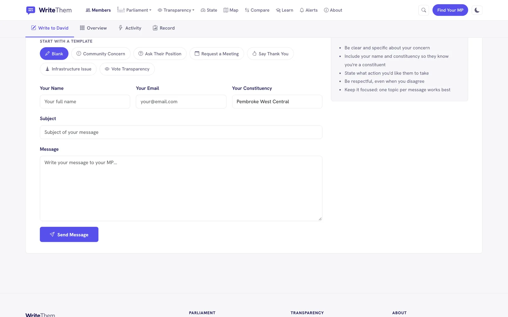Open the Compare page
Screen dimensions: 508x317
pyautogui.click(x=257, y=10)
